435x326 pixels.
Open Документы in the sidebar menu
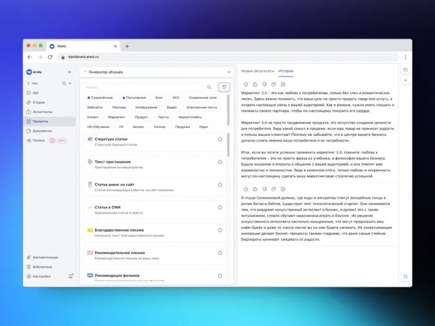coord(42,131)
